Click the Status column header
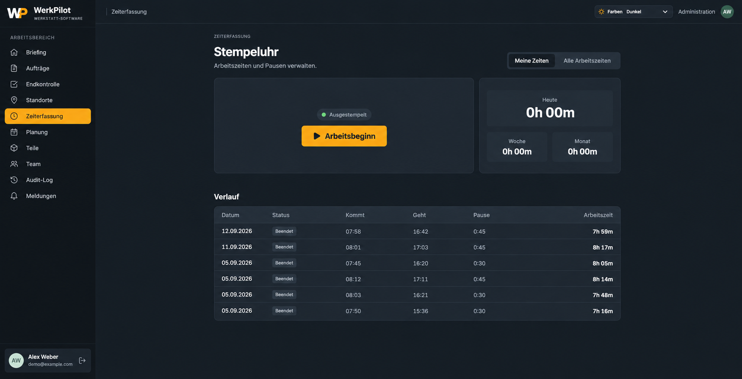 pyautogui.click(x=281, y=215)
